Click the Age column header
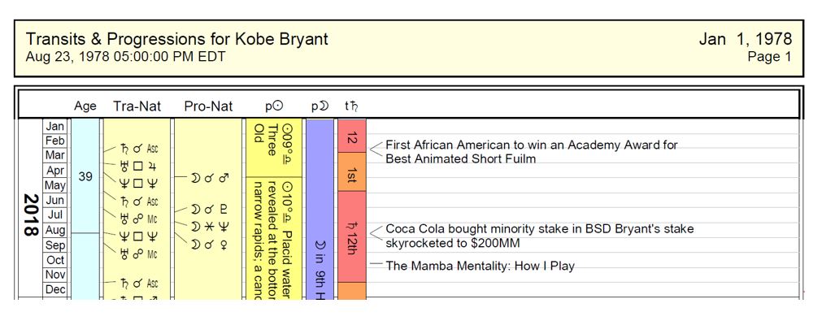The height and width of the screenshot is (325, 822). [85, 106]
